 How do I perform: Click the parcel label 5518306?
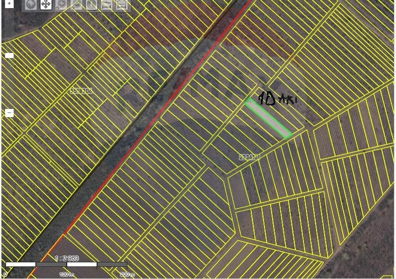click(x=81, y=91)
